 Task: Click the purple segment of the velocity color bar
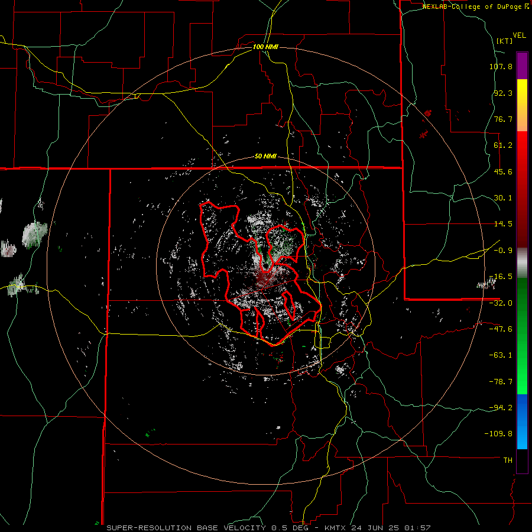522,66
